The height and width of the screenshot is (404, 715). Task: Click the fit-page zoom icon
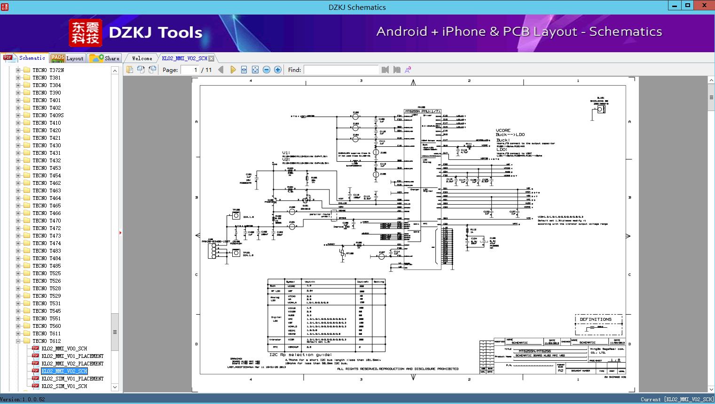pos(255,70)
